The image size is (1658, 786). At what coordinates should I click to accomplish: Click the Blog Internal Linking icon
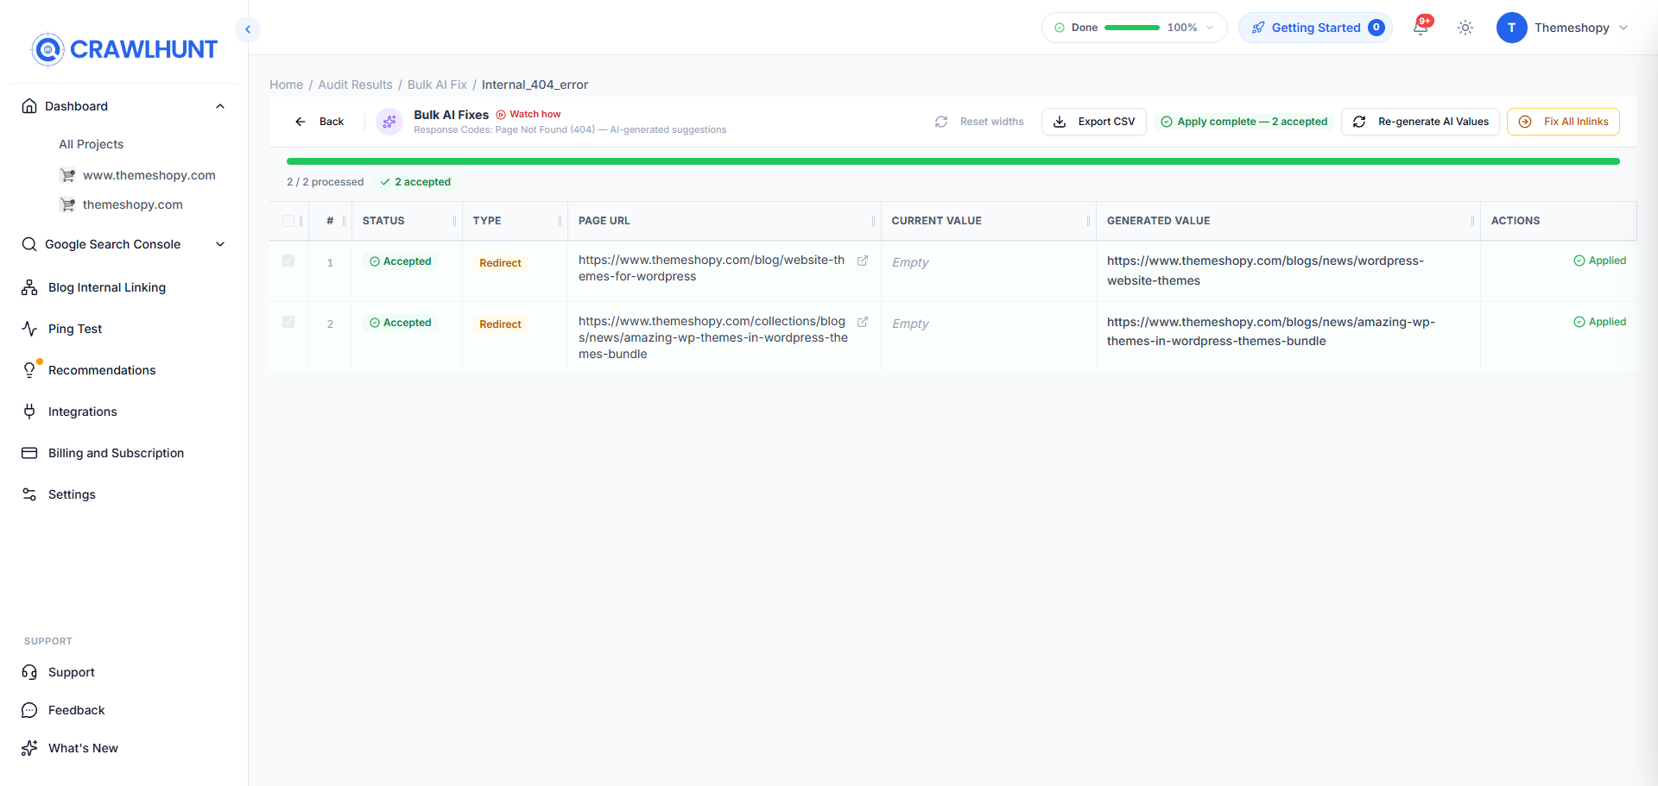point(29,287)
